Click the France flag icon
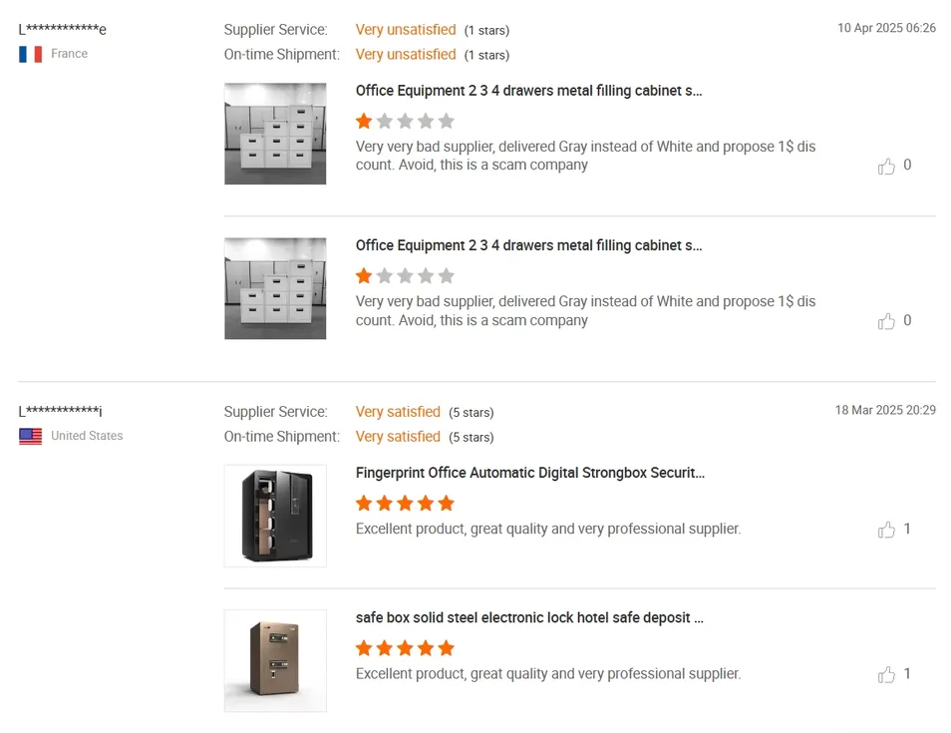The width and height of the screenshot is (951, 733). (30, 54)
